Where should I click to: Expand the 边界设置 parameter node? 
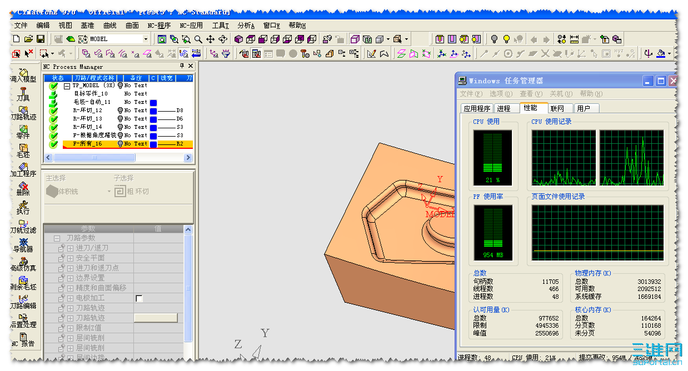(71, 278)
